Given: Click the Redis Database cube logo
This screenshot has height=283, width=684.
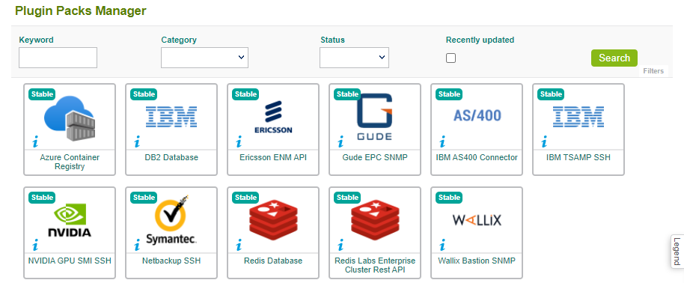Looking at the screenshot, I should (273, 219).
